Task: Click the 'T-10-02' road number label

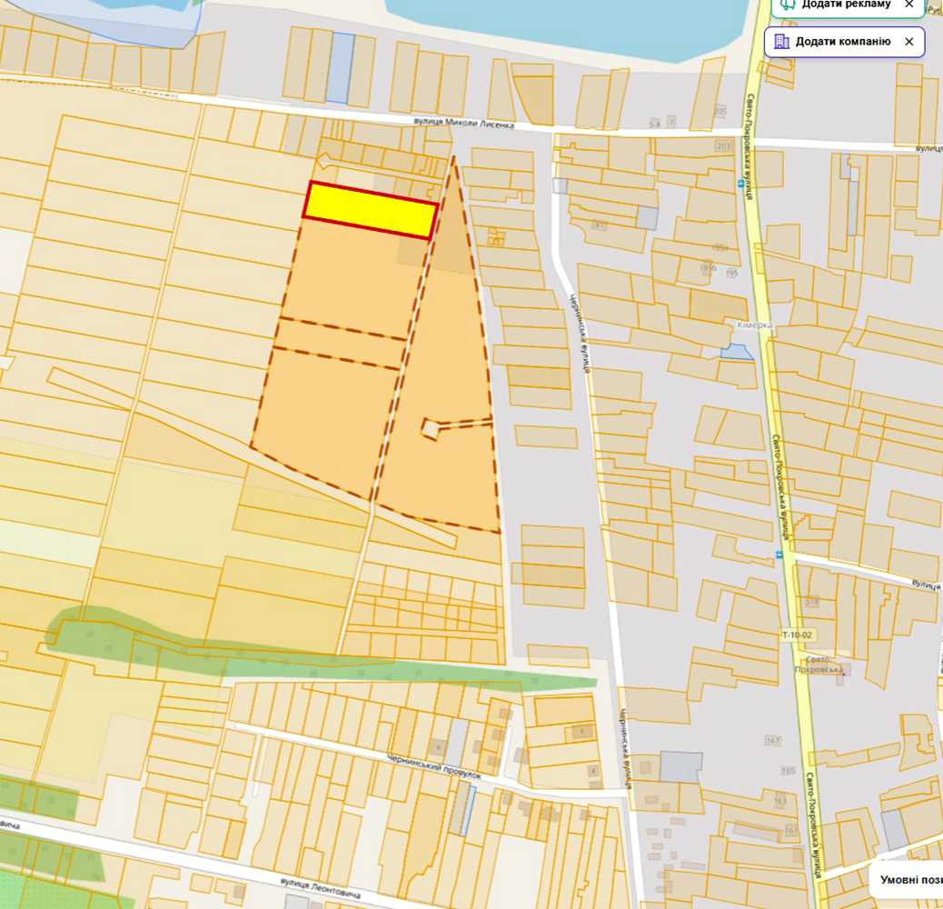Action: [797, 634]
